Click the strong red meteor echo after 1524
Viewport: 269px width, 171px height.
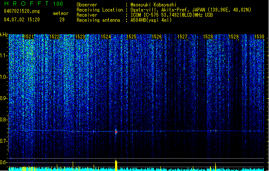click(x=116, y=132)
